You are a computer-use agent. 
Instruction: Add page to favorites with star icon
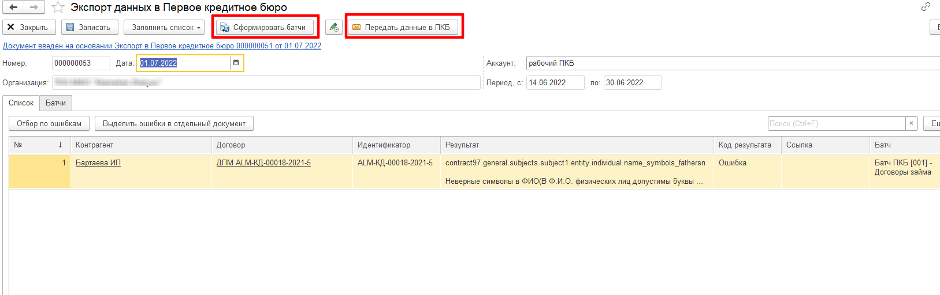click(58, 7)
